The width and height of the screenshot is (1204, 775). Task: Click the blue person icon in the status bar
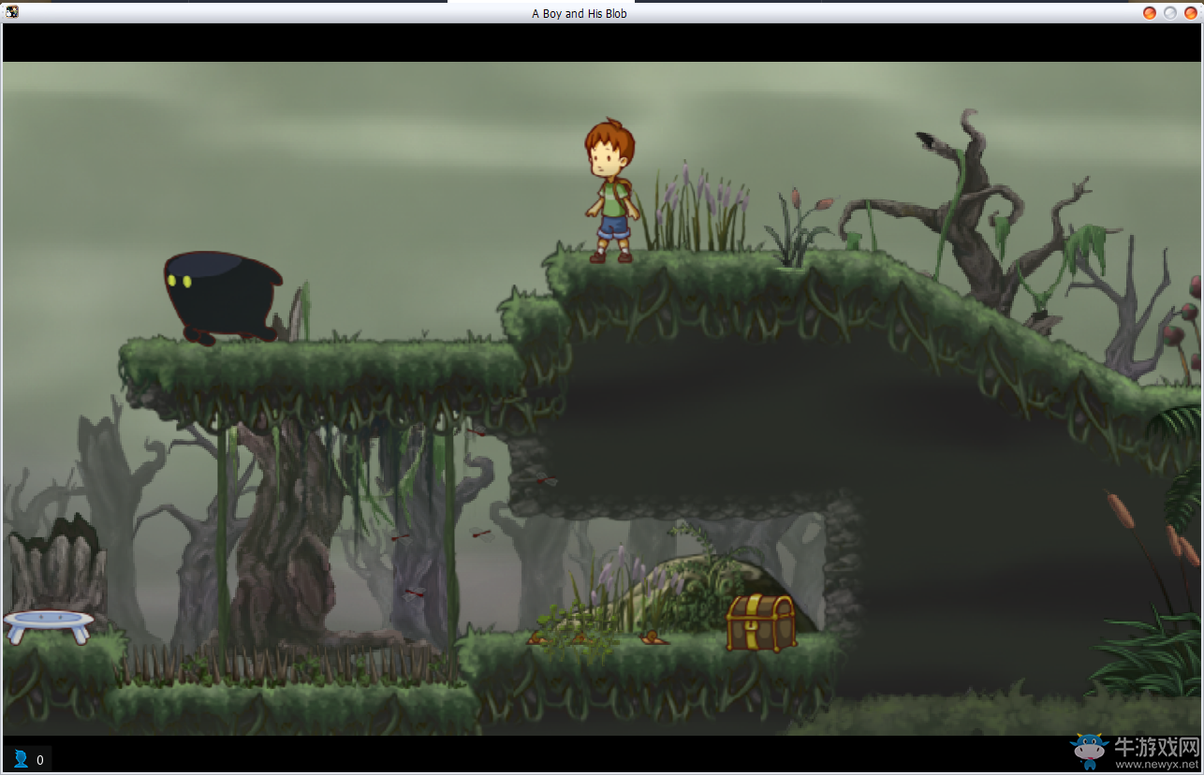pos(21,758)
